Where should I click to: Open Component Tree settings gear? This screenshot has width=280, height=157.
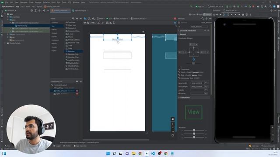point(77,82)
